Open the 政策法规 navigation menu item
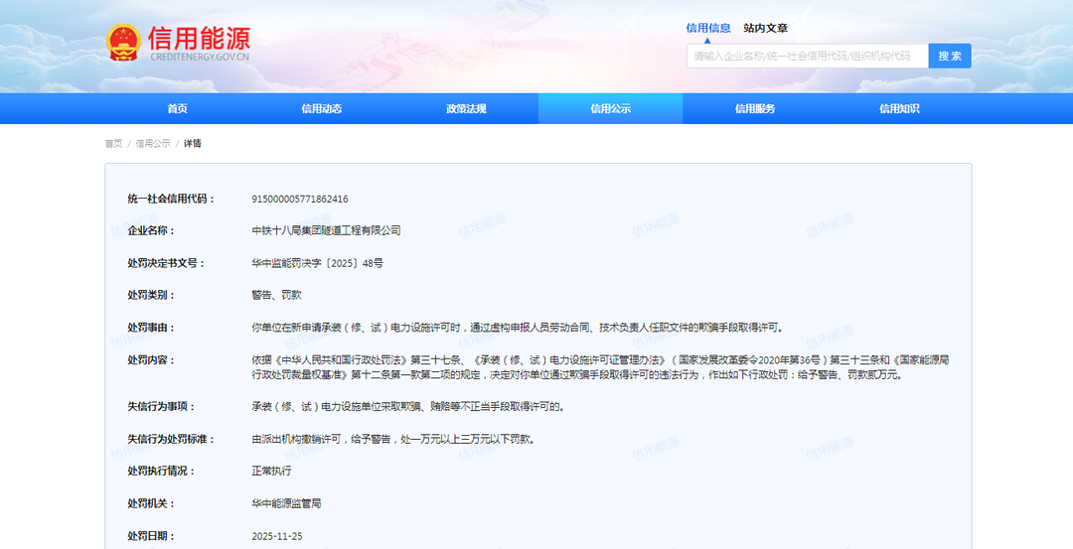 [x=466, y=108]
